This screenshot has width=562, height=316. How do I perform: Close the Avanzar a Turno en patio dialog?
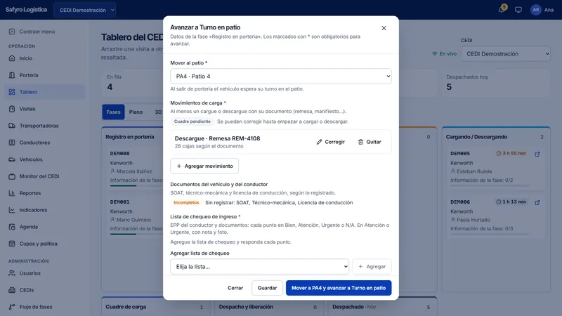pos(384,28)
